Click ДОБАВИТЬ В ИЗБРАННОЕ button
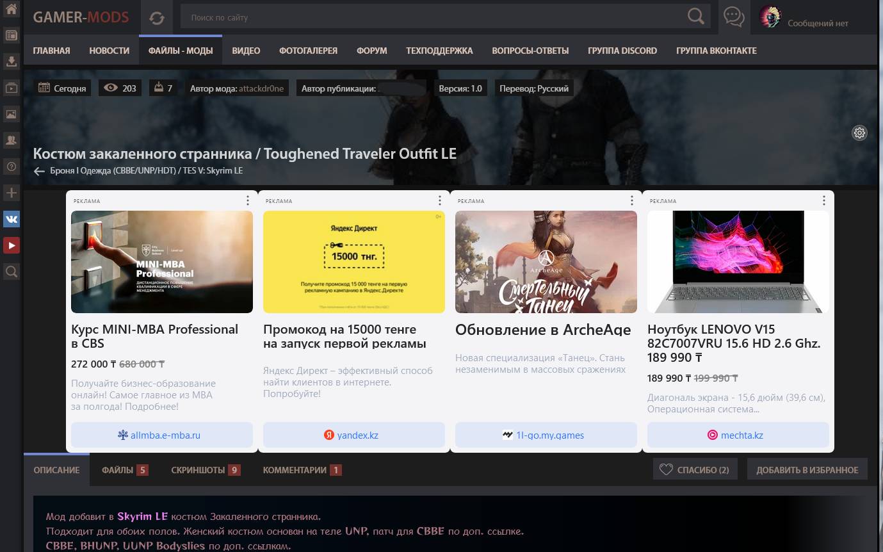The width and height of the screenshot is (883, 552). (x=807, y=469)
